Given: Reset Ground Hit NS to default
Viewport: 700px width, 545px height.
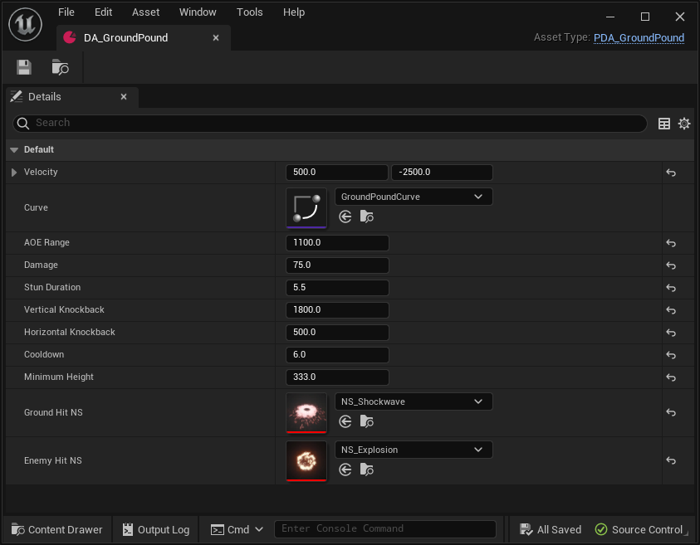Looking at the screenshot, I should (671, 412).
